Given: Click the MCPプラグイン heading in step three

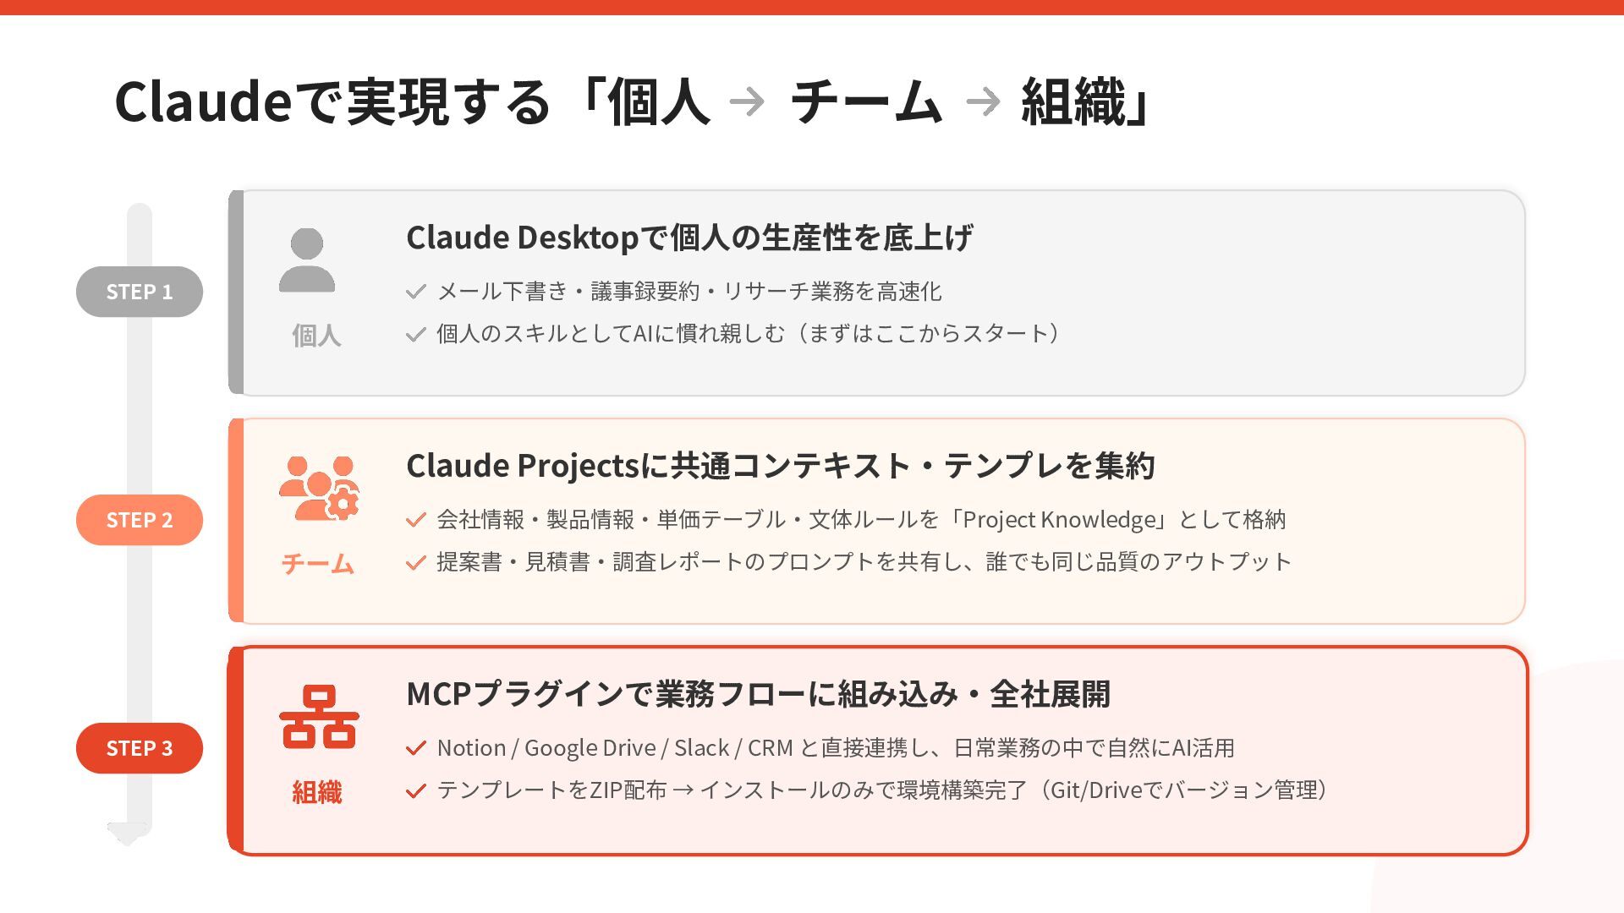Looking at the screenshot, I should tap(758, 694).
